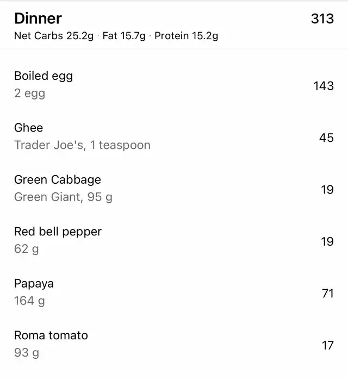The height and width of the screenshot is (380, 348).
Task: Tap the Green Giant, 95 g serving
Action: coord(63,197)
